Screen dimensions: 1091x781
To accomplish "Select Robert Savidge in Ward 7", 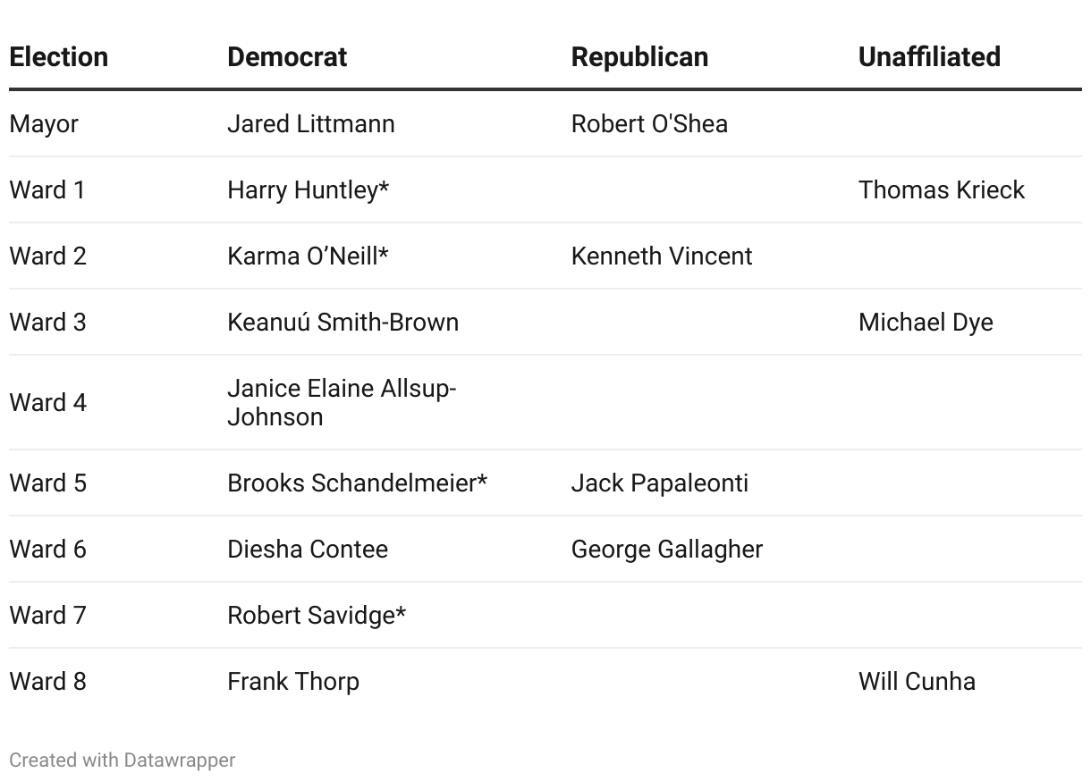I will (x=317, y=615).
